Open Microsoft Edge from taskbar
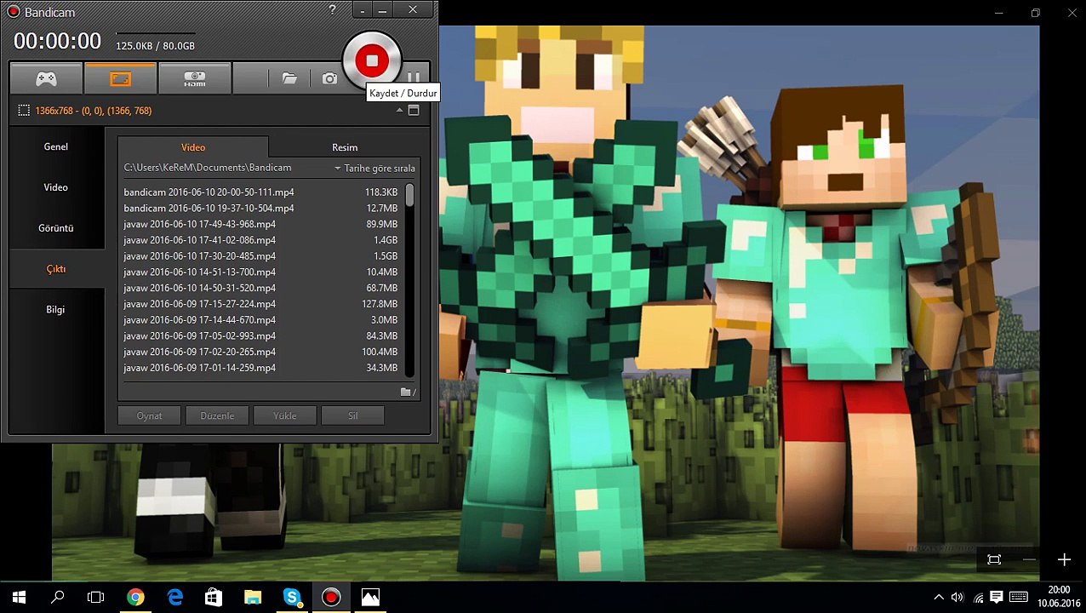The height and width of the screenshot is (613, 1086). coord(174,598)
